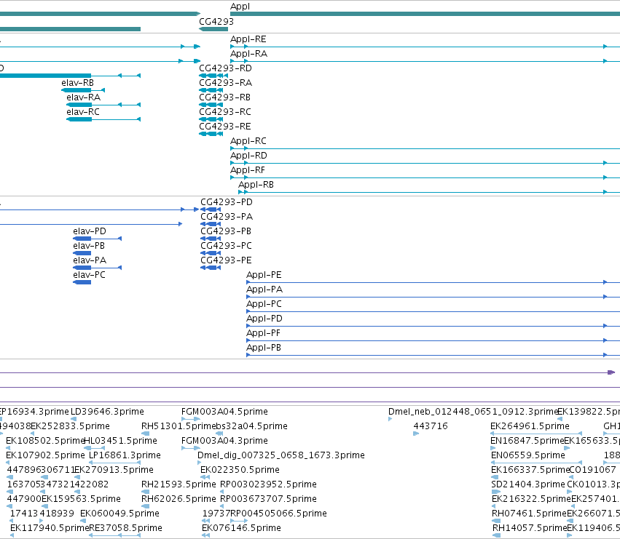Select the CG4293-RA transcript label
Image resolution: width=620 pixels, height=539 pixels.
tap(225, 83)
